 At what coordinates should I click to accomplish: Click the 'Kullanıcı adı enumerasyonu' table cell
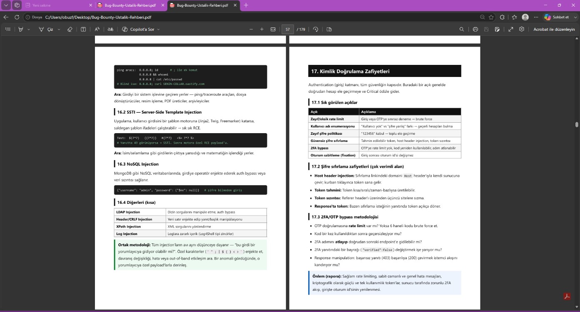[x=334, y=126]
